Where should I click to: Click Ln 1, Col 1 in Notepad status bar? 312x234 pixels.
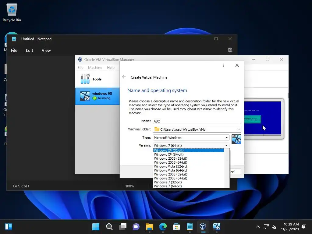21,186
